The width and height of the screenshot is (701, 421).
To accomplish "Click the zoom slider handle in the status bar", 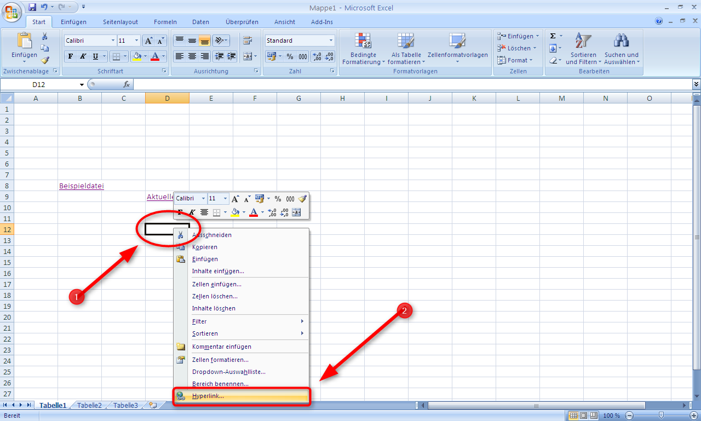I will click(x=662, y=416).
